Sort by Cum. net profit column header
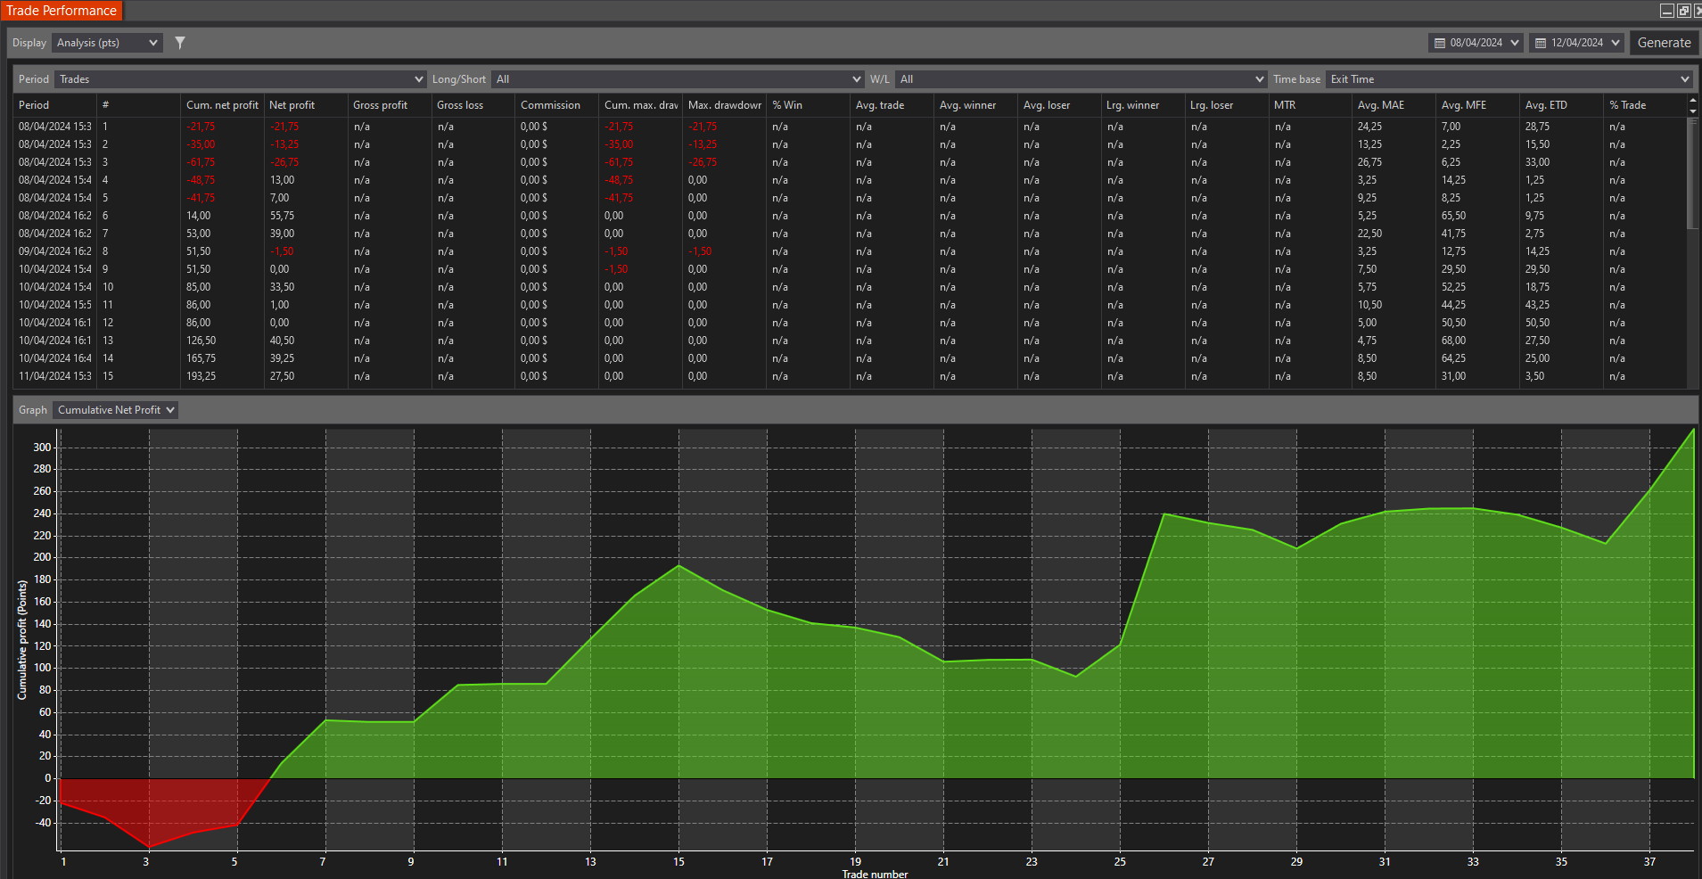 [x=222, y=105]
